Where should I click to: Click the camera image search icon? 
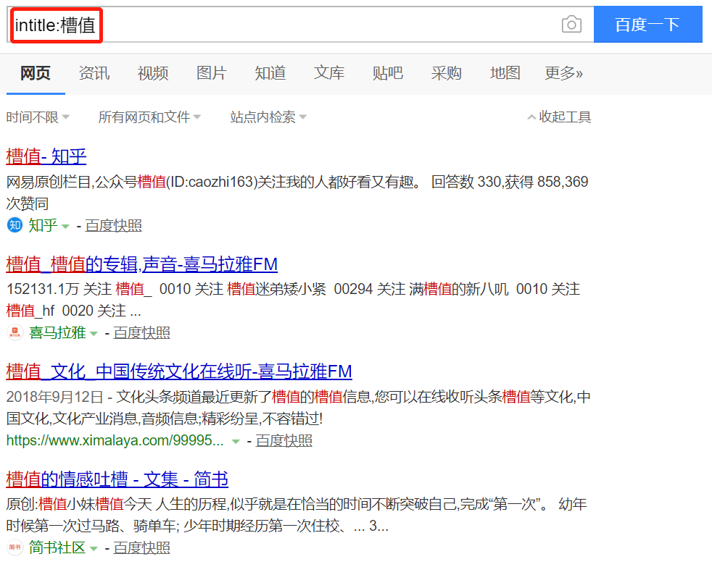click(571, 25)
